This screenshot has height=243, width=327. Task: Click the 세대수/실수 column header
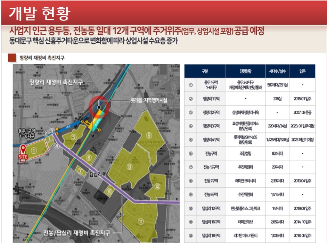click(x=277, y=71)
